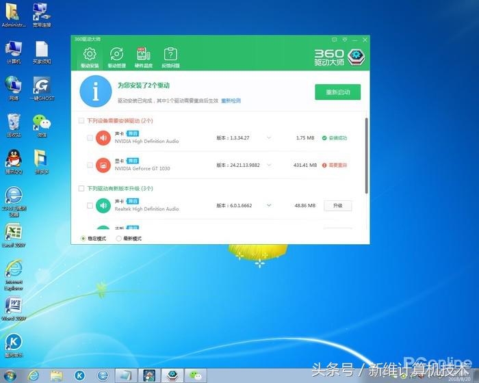Activate the WeChat taskbar button
This screenshot has height=383, width=479.
pyautogui.click(x=196, y=375)
